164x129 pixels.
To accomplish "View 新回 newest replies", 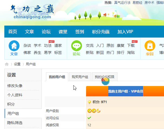I will tap(100, 53).
